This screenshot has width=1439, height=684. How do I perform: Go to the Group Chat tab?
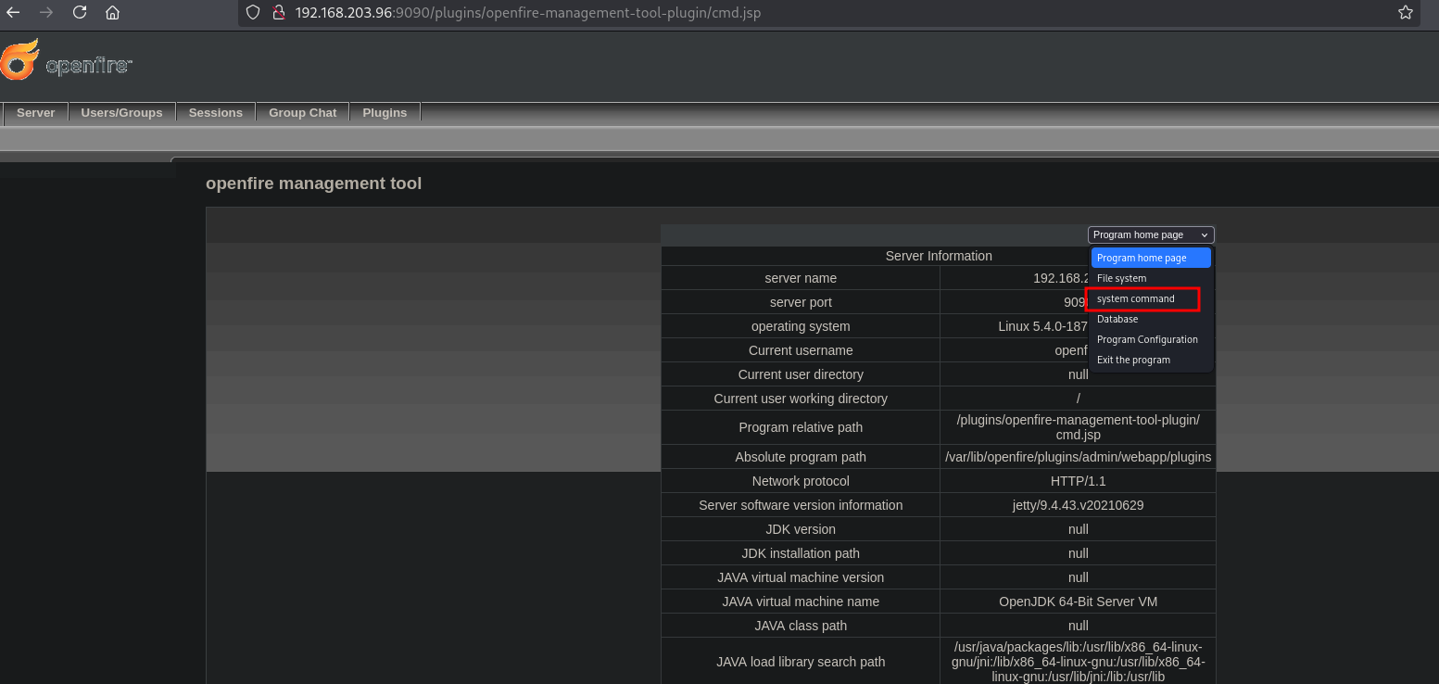tap(302, 113)
